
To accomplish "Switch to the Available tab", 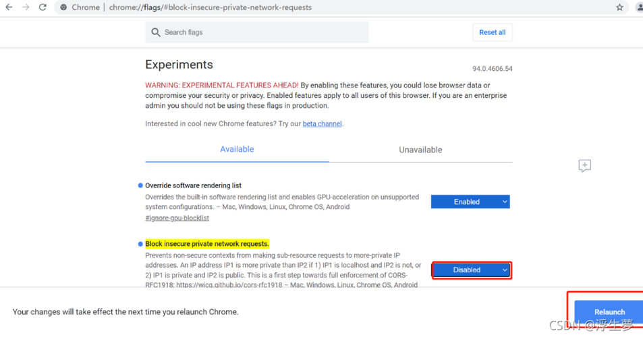I will coord(237,150).
